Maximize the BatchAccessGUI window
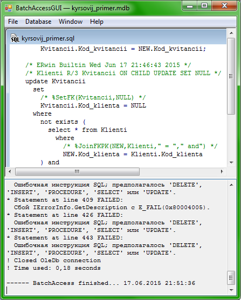The image size is (241, 300). click(x=204, y=6)
